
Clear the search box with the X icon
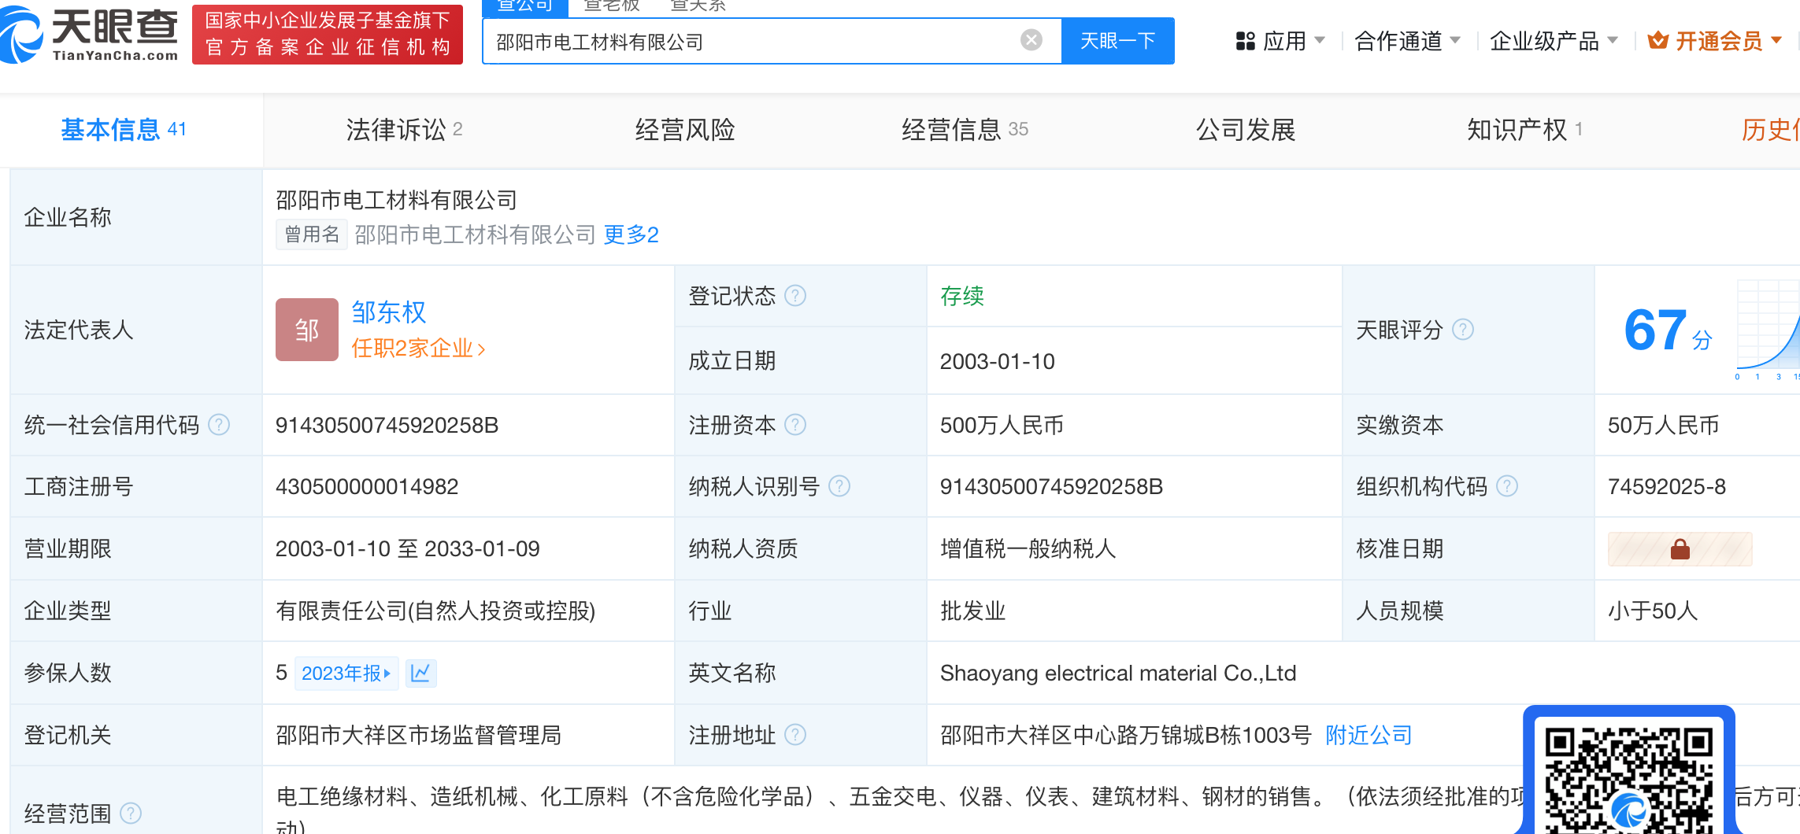coord(1031,40)
